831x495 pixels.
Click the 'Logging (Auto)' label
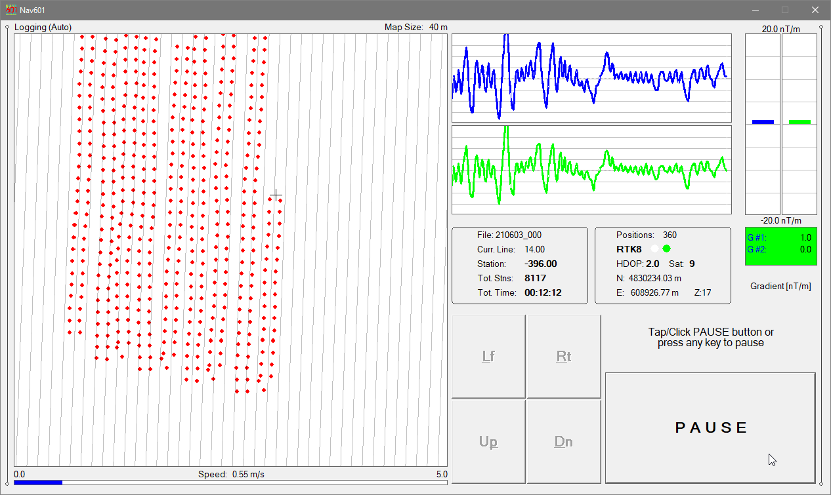43,28
